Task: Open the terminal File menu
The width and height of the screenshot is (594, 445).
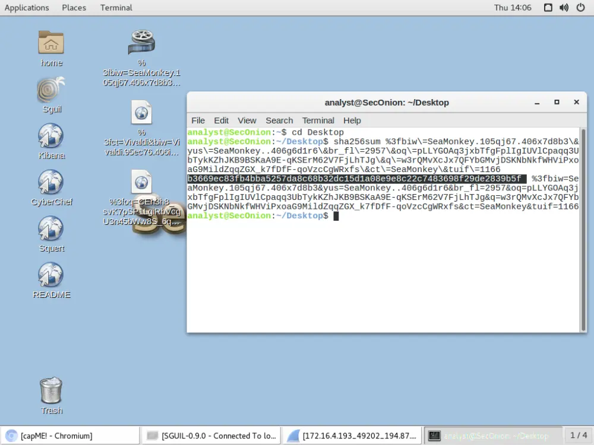Action: pos(198,120)
